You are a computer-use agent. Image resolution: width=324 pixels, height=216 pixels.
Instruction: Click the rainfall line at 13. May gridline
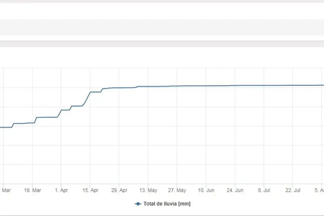pyautogui.click(x=148, y=86)
